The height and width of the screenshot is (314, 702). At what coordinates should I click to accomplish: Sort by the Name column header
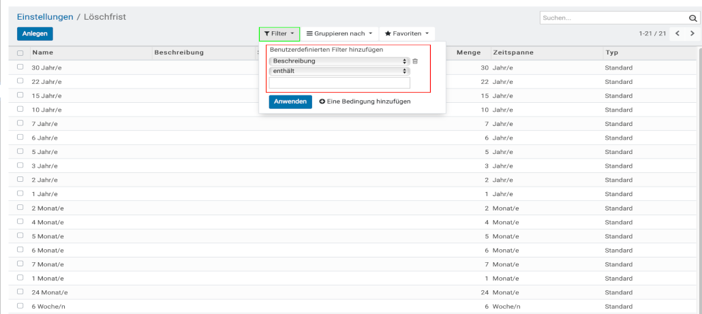tap(42, 53)
